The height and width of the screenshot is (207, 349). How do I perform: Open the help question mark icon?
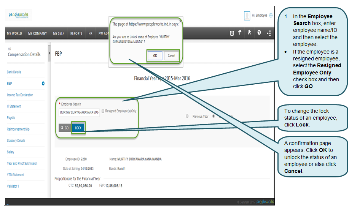coord(259,32)
